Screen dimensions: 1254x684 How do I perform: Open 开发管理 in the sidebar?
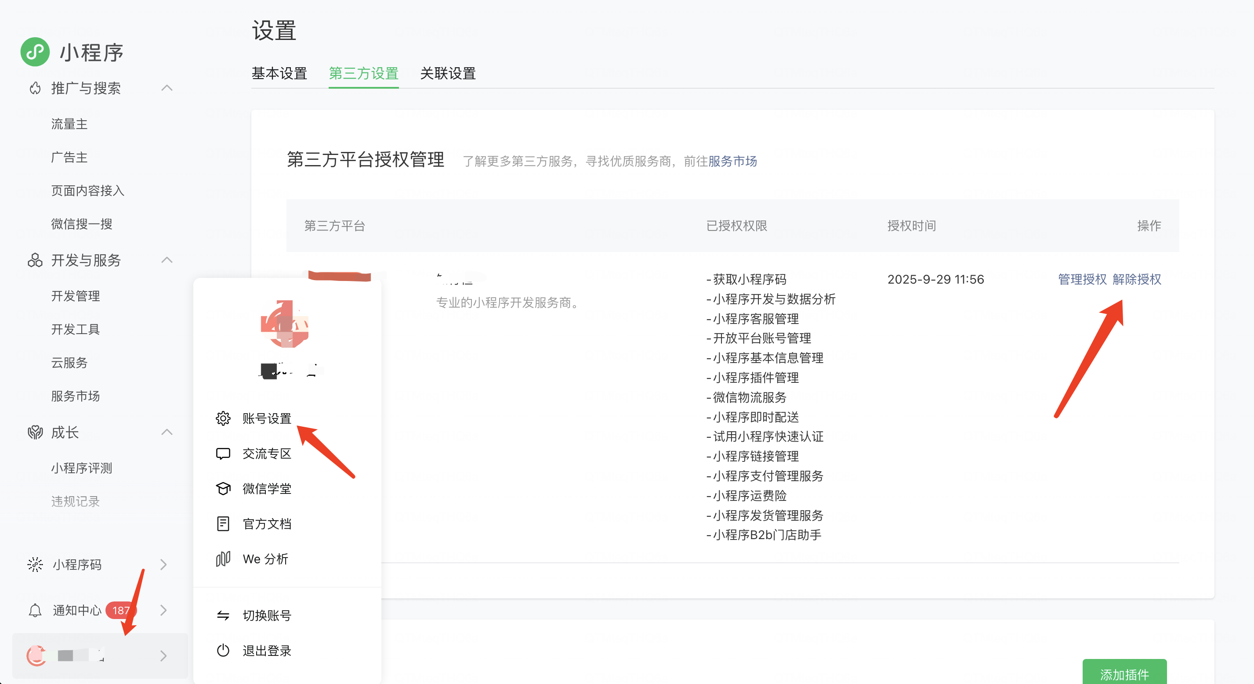(76, 296)
